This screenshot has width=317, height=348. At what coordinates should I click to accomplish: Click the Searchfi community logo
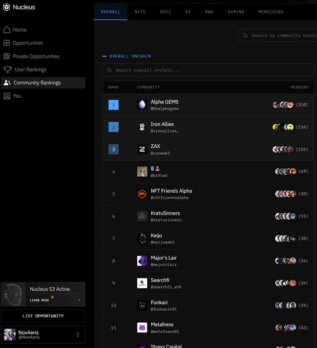pyautogui.click(x=142, y=283)
